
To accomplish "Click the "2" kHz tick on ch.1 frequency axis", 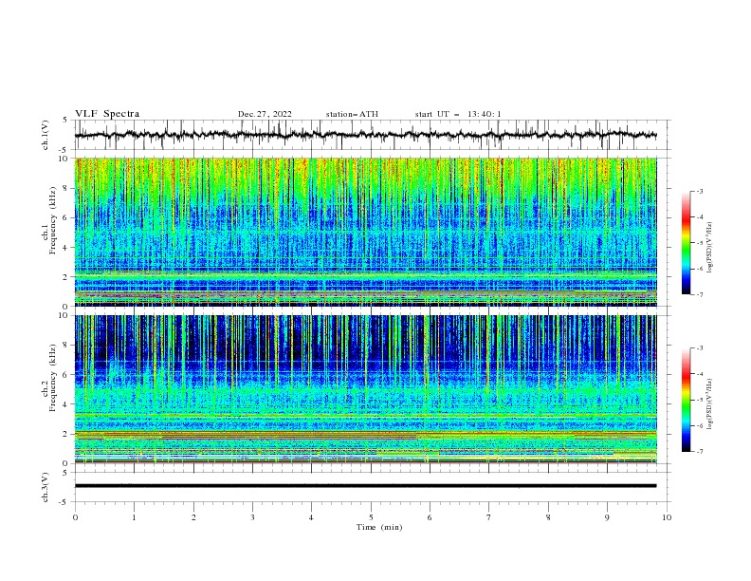I will click(65, 276).
